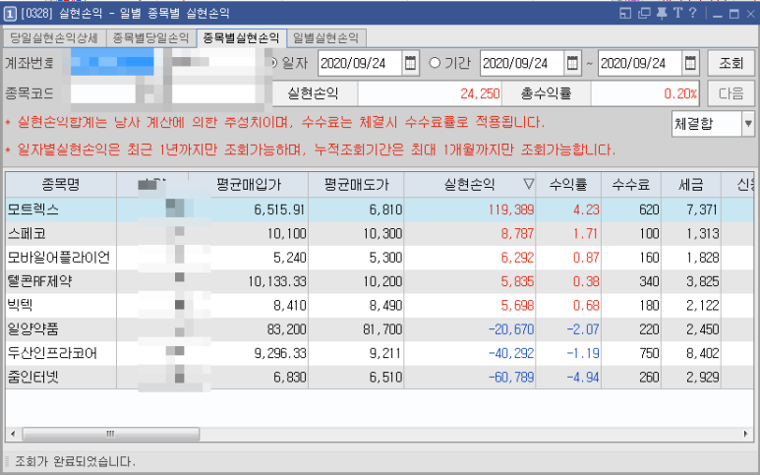Click the 다음 button
The height and width of the screenshot is (475, 760).
click(731, 93)
